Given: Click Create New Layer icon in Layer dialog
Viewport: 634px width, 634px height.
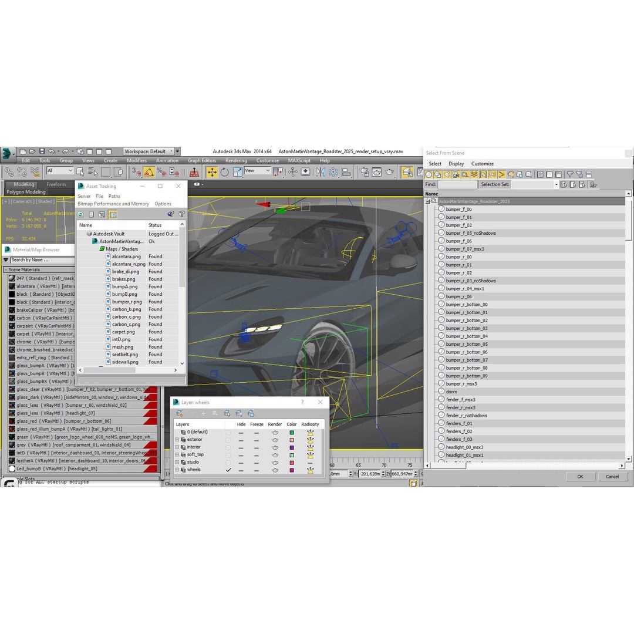Looking at the screenshot, I should pyautogui.click(x=180, y=413).
